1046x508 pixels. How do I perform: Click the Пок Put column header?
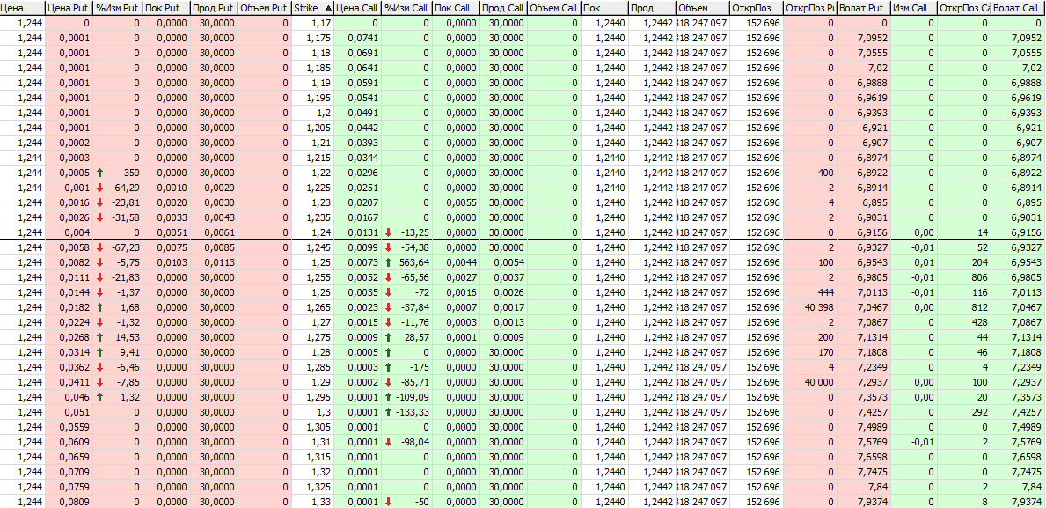pyautogui.click(x=166, y=9)
